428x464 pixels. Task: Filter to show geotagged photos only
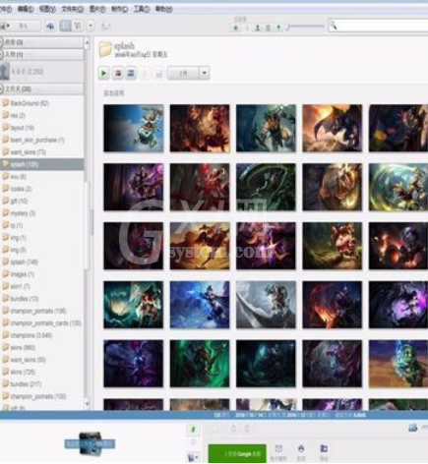tap(278, 28)
